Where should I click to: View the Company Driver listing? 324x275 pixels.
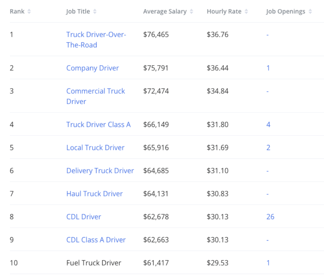tap(92, 68)
